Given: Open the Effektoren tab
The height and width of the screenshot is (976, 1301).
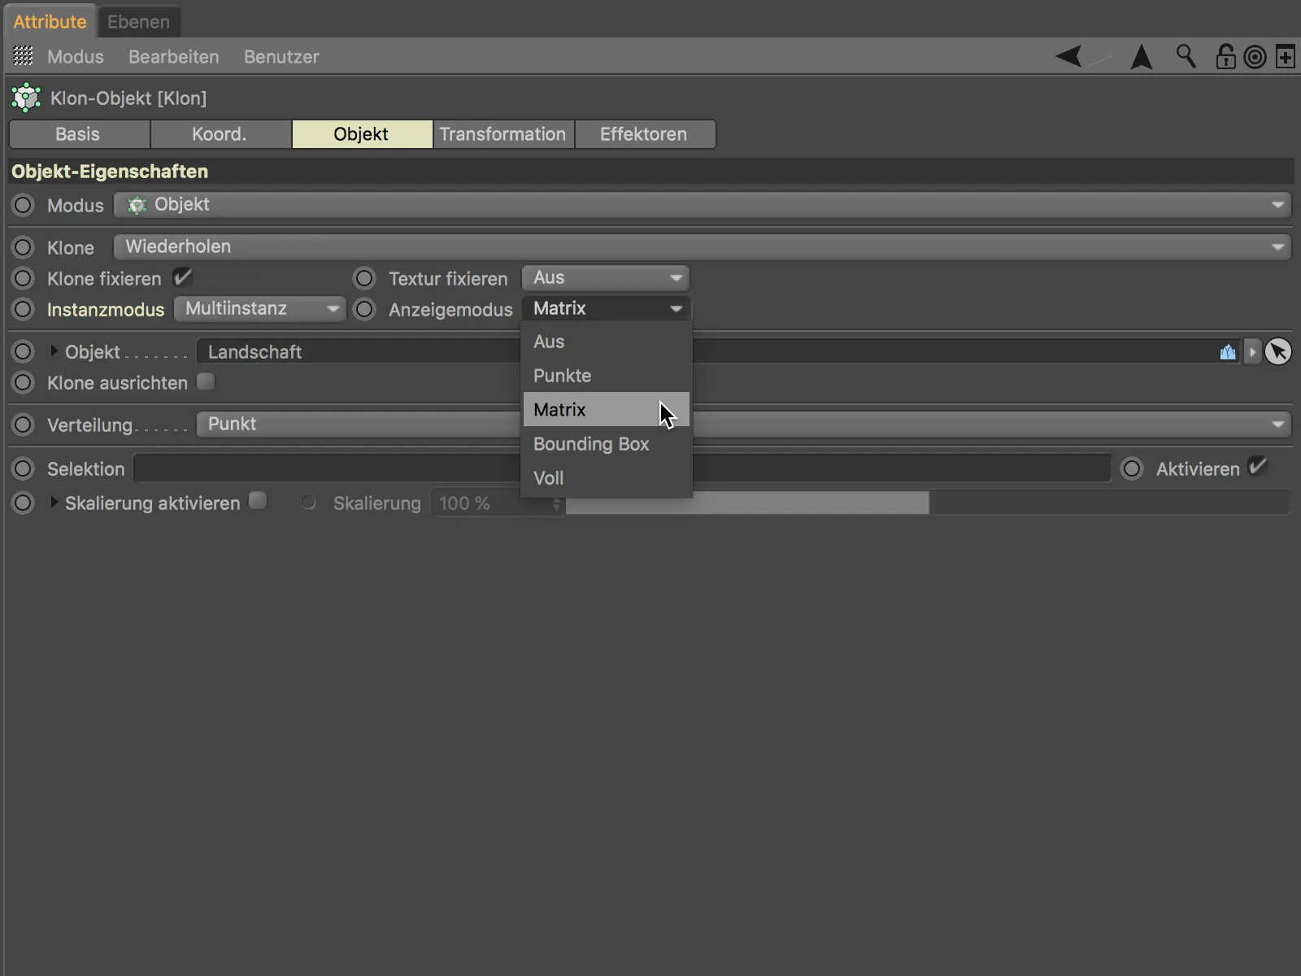Looking at the screenshot, I should pos(645,134).
